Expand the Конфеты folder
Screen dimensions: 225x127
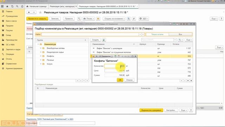point(41,56)
